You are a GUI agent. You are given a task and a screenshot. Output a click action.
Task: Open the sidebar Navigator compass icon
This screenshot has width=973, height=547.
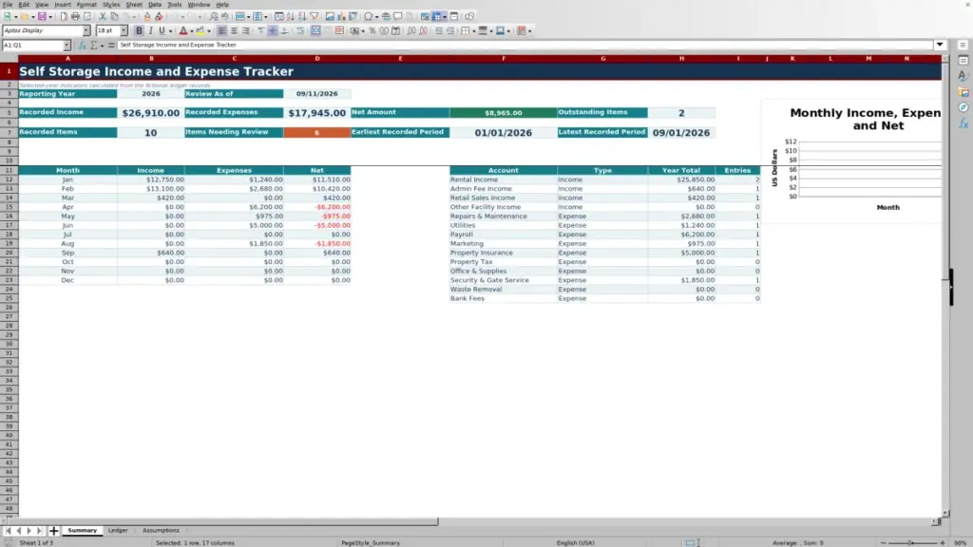[x=963, y=108]
